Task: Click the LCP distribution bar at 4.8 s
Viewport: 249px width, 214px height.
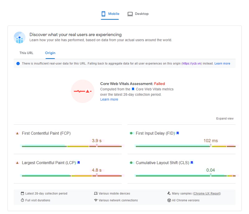Action: 72,176
